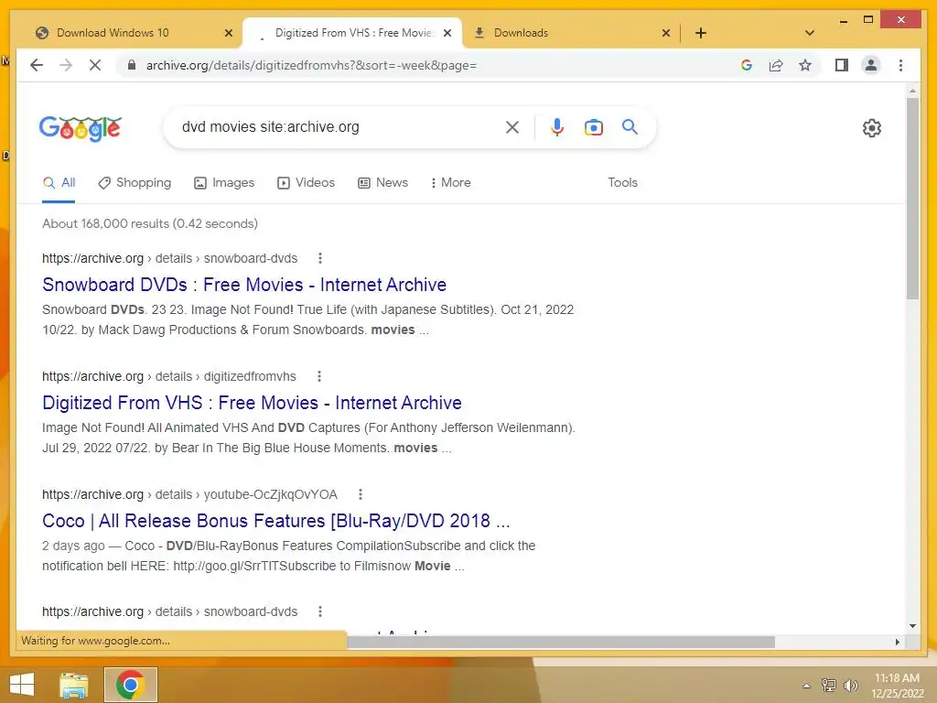Open the Coco All Release Bonus Features result
The width and height of the screenshot is (937, 703).
(276, 521)
